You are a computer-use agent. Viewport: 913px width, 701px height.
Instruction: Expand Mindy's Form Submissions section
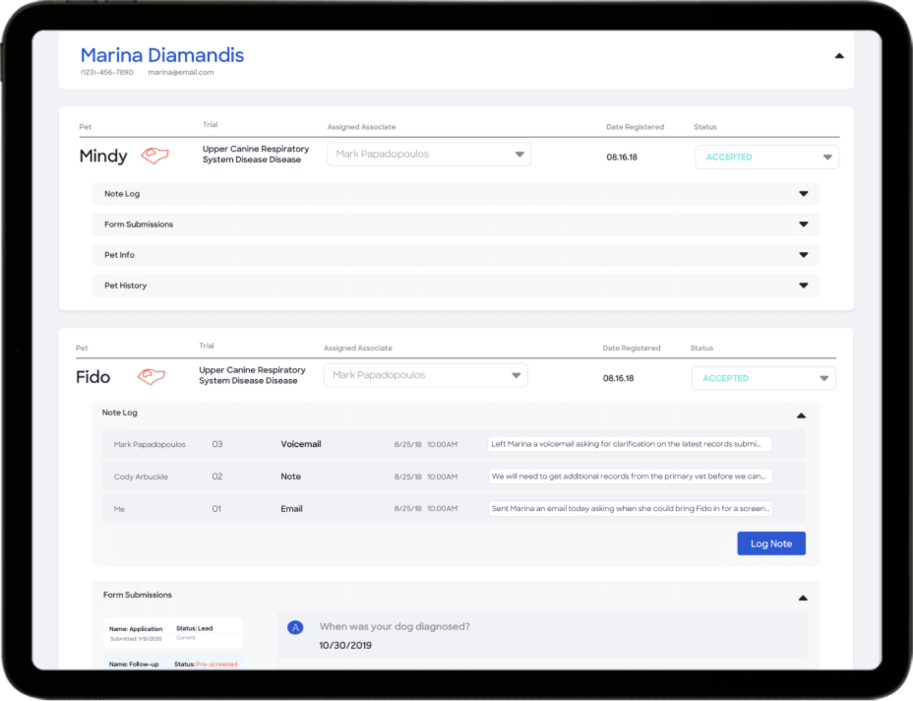click(x=456, y=224)
